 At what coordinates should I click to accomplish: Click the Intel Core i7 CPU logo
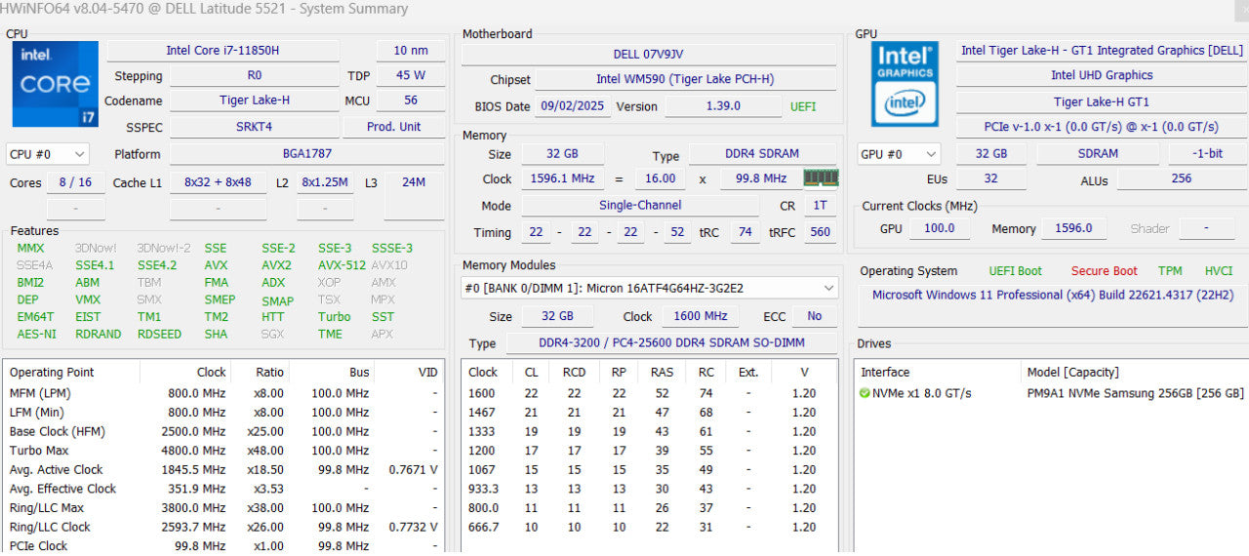click(55, 84)
